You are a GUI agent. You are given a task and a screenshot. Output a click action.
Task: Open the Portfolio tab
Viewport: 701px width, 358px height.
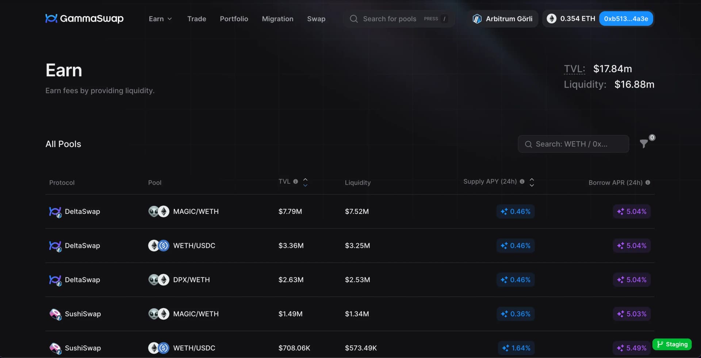point(234,19)
